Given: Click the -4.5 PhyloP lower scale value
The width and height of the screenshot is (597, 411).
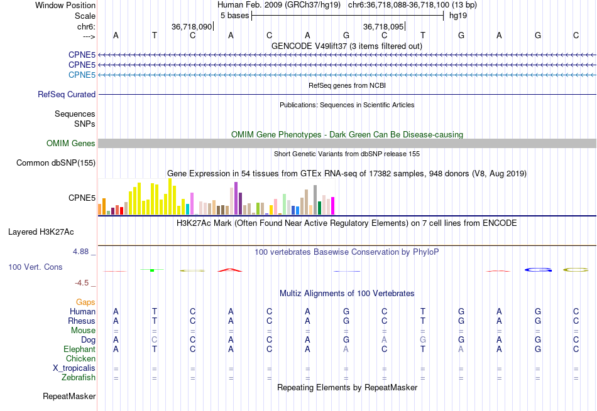Looking at the screenshot, I should (82, 283).
